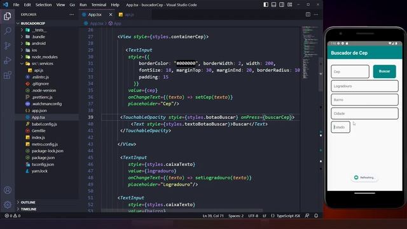Viewport: 407px width, 229px height.
Task: Click the split editor right icon
Action: (x=308, y=15)
